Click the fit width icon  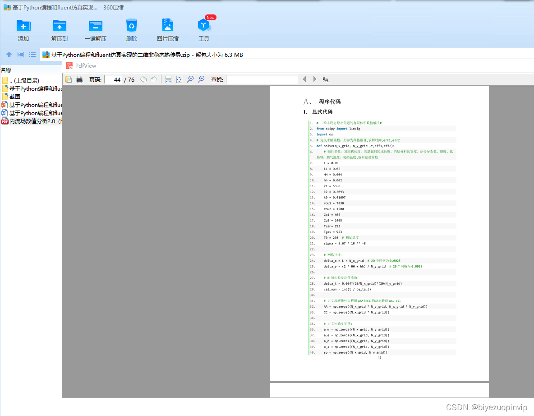point(169,79)
